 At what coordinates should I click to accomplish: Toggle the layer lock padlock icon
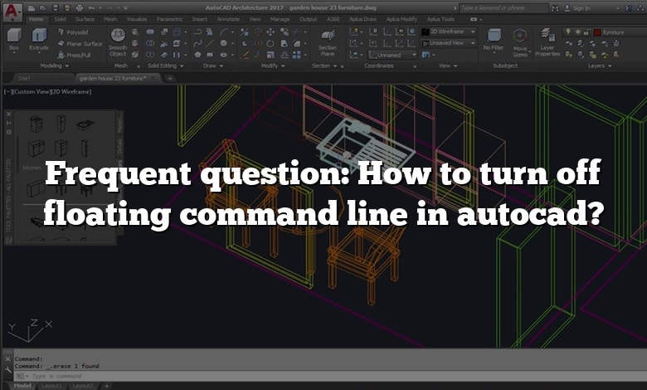point(586,32)
